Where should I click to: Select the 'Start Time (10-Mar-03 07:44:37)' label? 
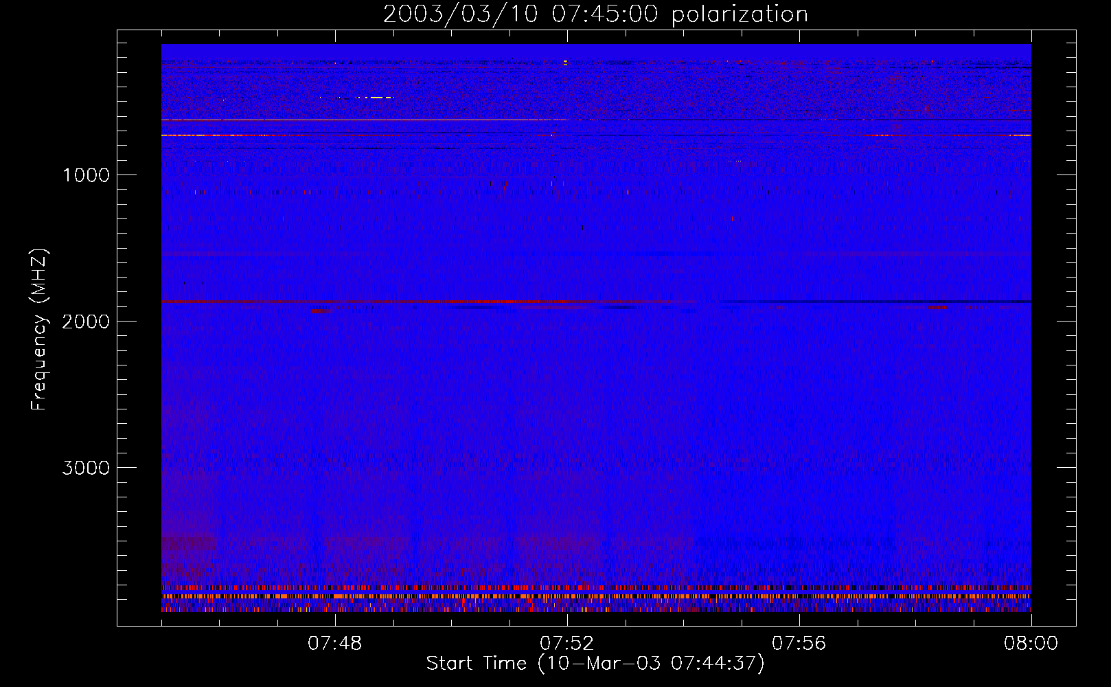[x=595, y=664]
